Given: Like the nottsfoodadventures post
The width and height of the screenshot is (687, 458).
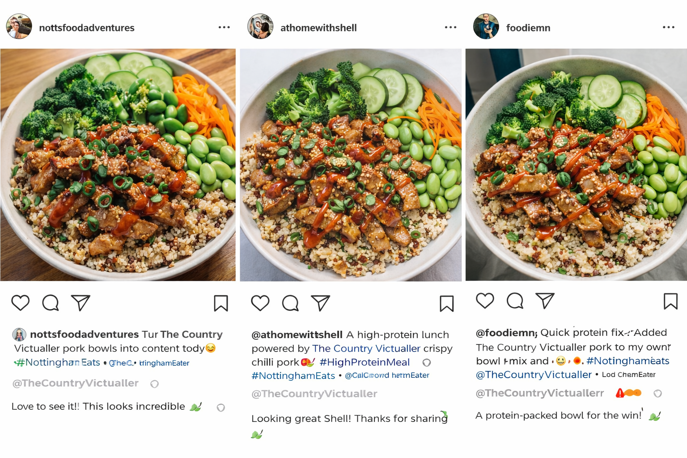Looking at the screenshot, I should point(21,303).
